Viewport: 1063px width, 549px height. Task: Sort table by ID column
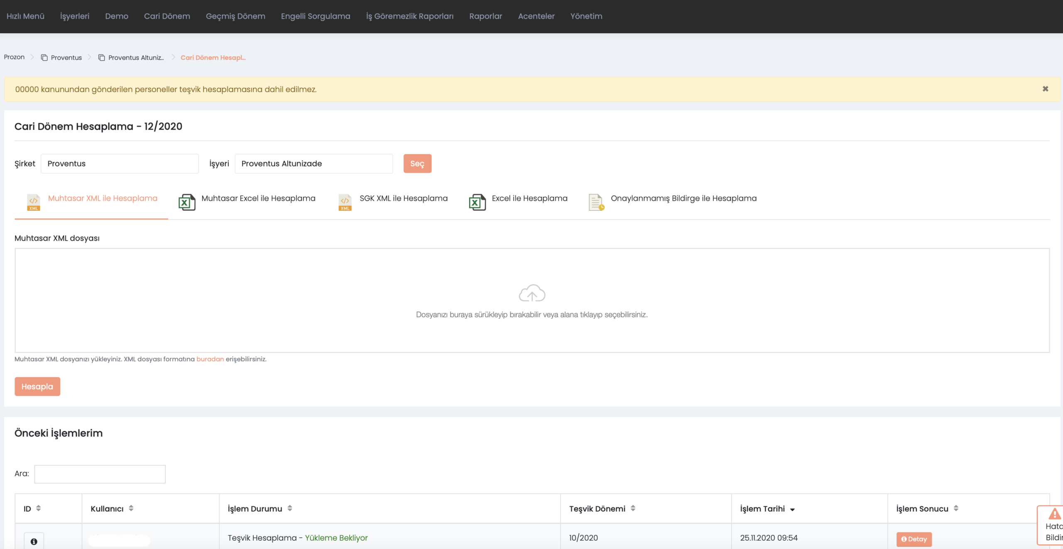pyautogui.click(x=38, y=508)
